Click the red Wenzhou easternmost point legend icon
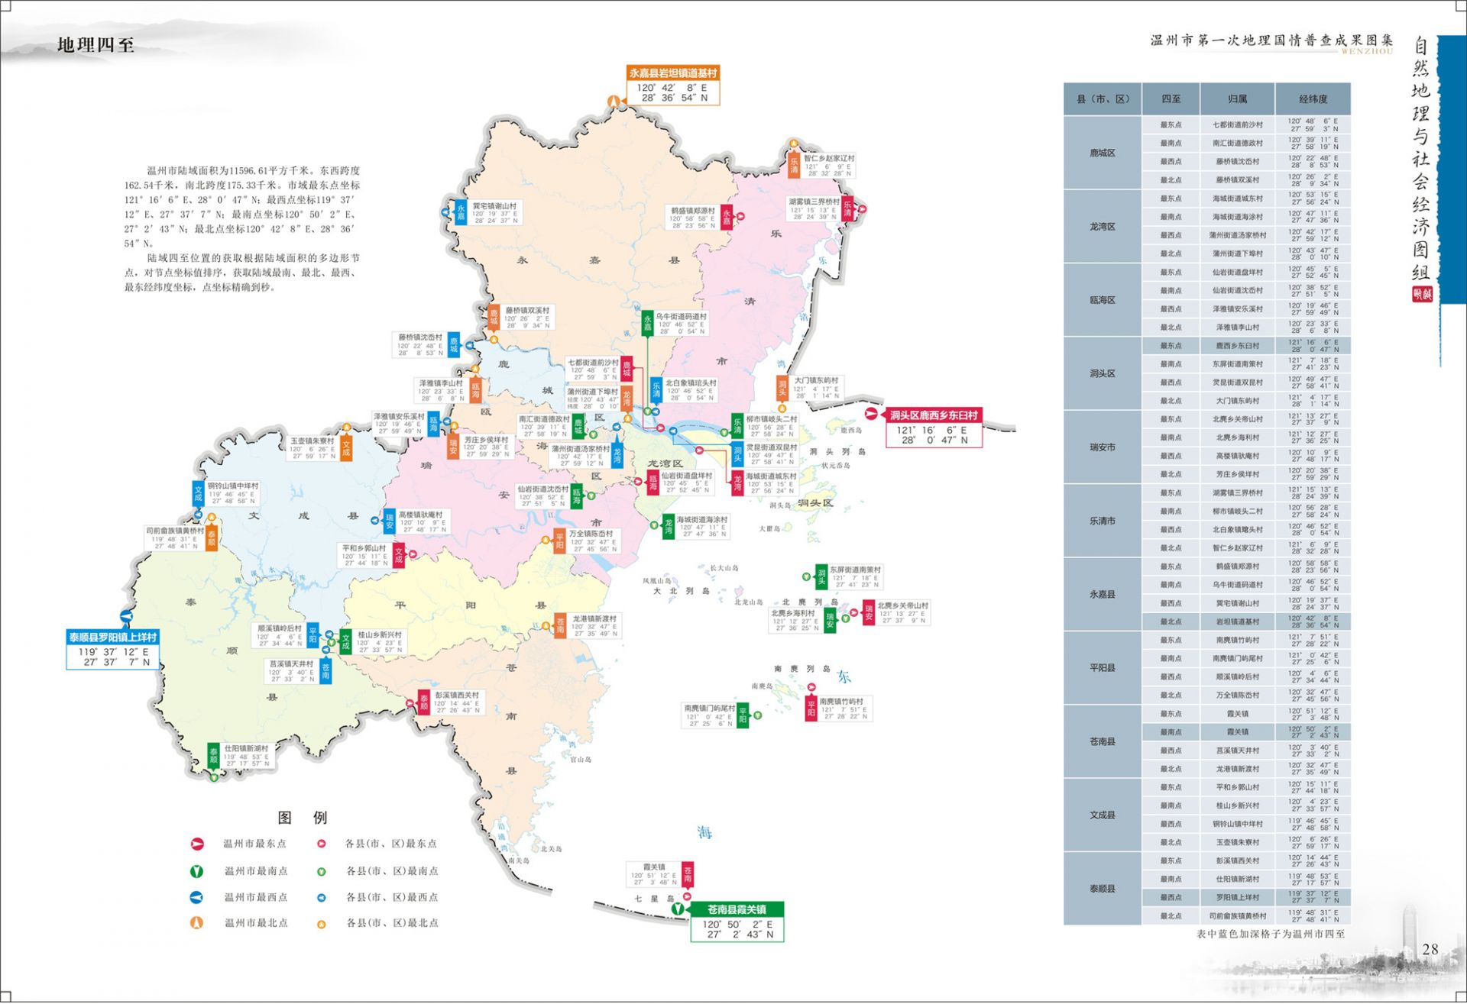This screenshot has height=1004, width=1467. click(x=197, y=844)
